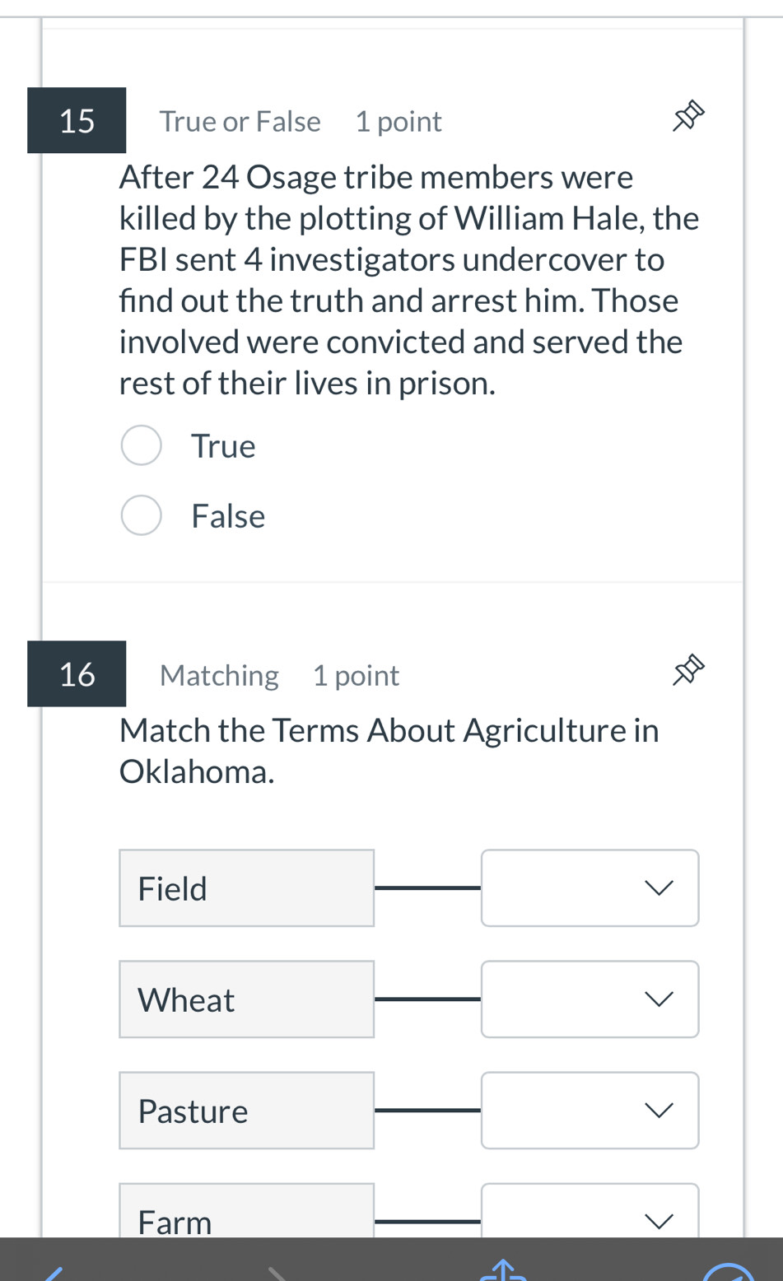Click the question 15 number badge
Screen dimensions: 783x1281
(77, 120)
